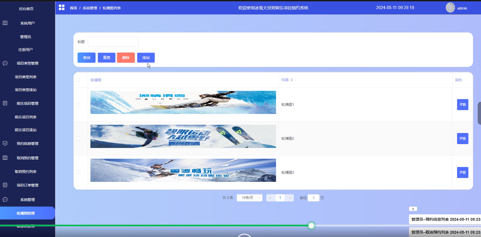Open 项目类型添加 menu item
The image size is (481, 237).
click(26, 90)
